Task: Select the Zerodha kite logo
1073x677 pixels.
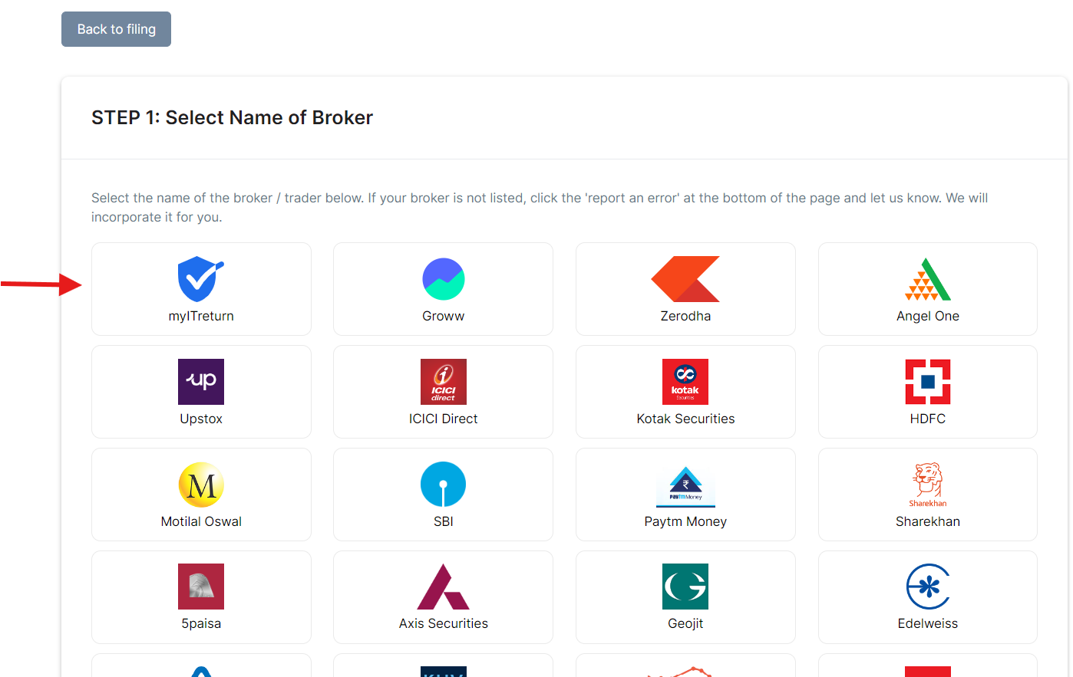Action: point(685,279)
